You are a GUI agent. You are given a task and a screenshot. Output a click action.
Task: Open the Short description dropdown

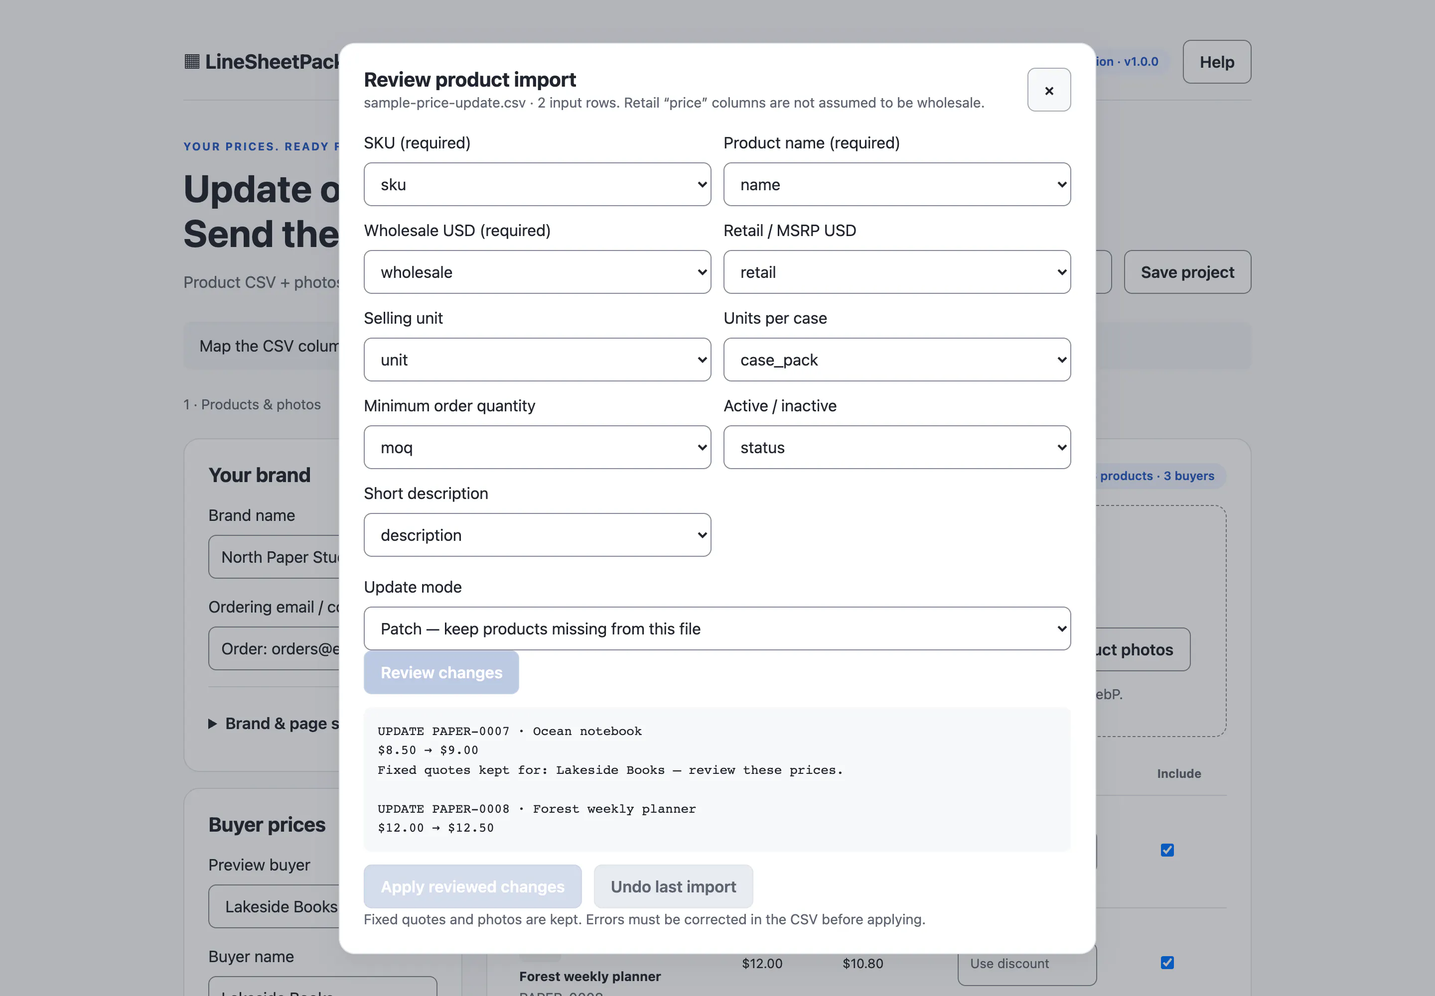click(x=537, y=535)
